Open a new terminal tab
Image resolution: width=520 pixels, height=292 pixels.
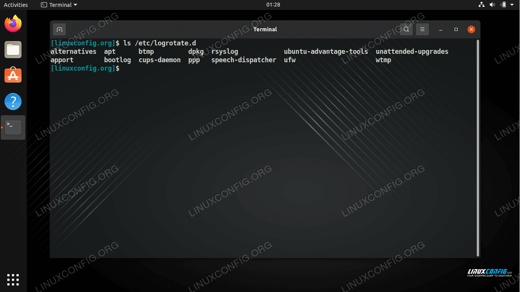pos(59,29)
